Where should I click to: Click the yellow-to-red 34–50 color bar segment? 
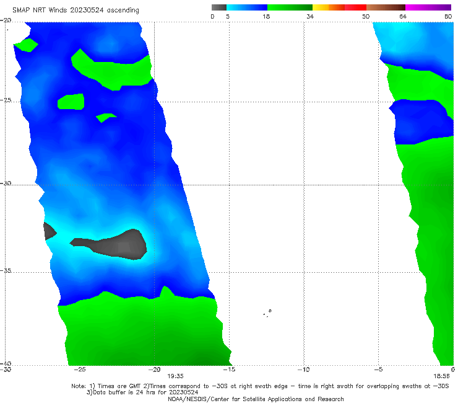click(339, 7)
